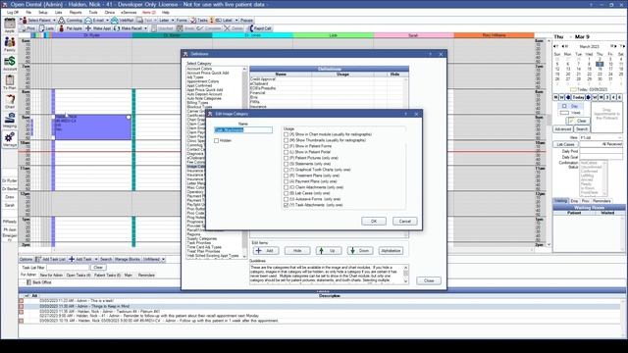Open the Label dropdown arrow
Image resolution: width=628 pixels, height=353 pixels.
point(236,20)
